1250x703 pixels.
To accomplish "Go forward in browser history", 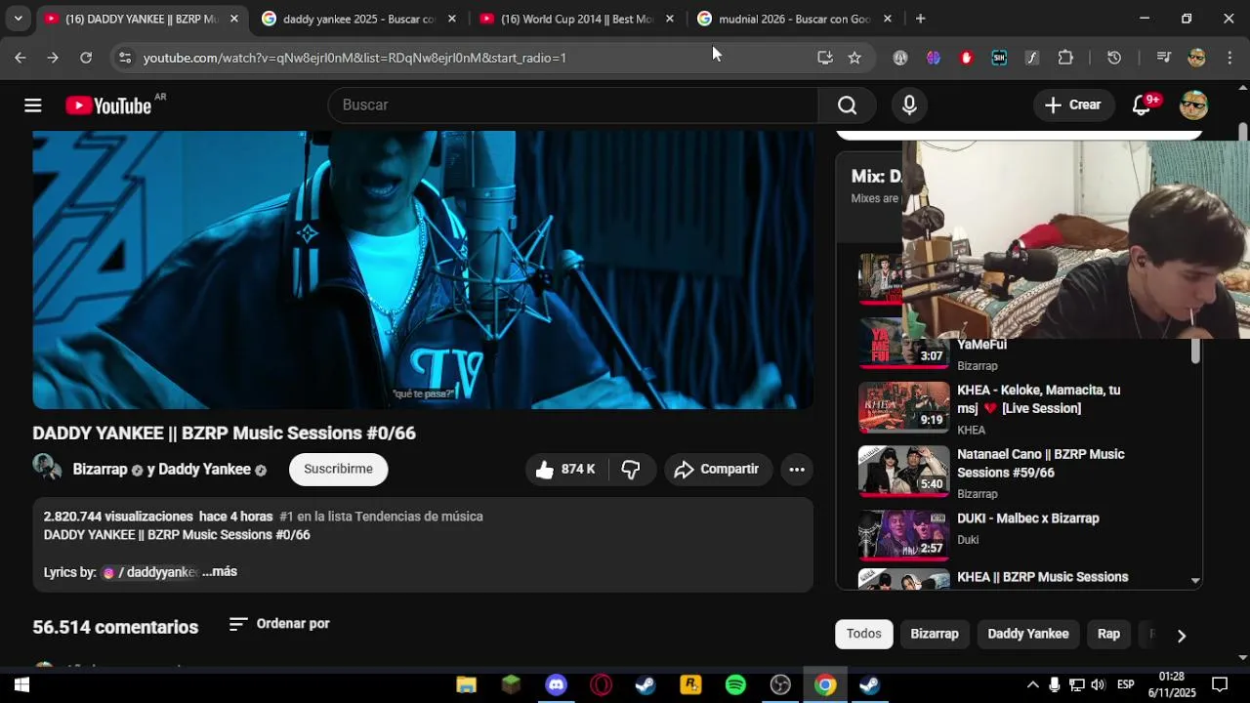I will pos(53,58).
